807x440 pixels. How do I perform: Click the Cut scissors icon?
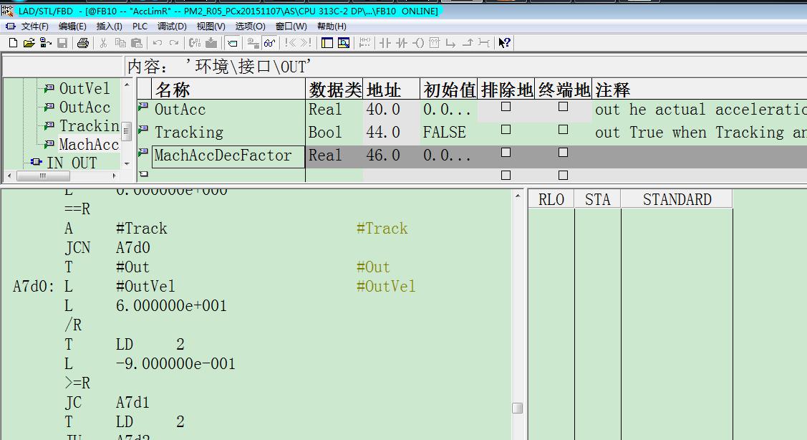click(103, 43)
